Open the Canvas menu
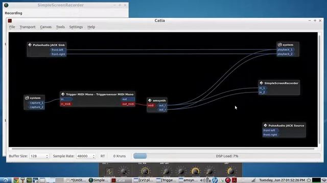 [45, 27]
